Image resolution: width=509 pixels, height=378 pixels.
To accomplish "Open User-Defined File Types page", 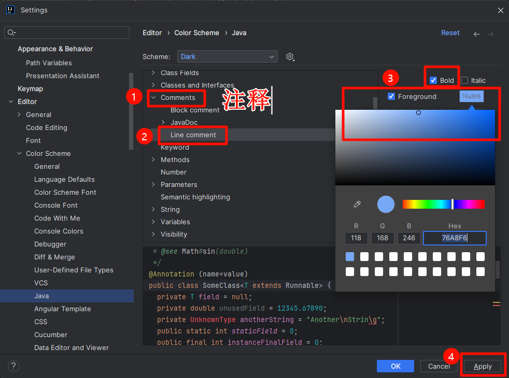I will [74, 270].
